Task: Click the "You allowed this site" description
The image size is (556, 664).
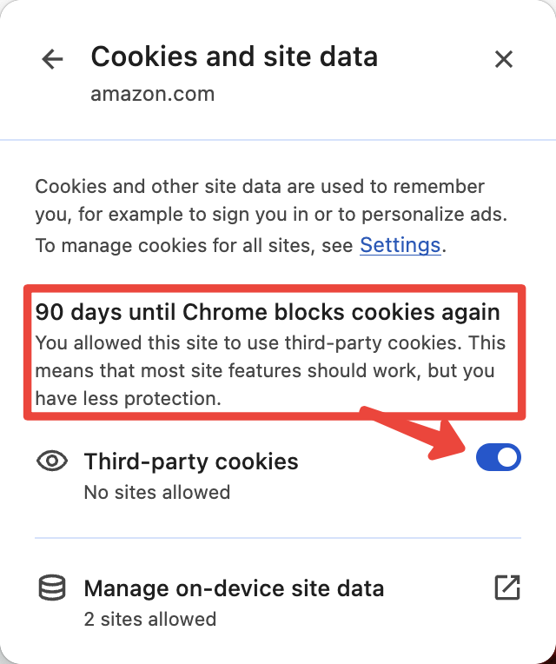Action: coord(270,370)
